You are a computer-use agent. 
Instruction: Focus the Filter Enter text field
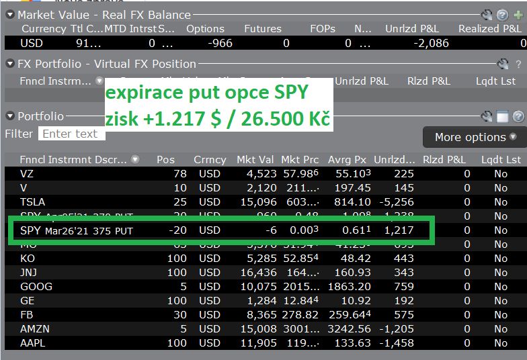click(71, 134)
